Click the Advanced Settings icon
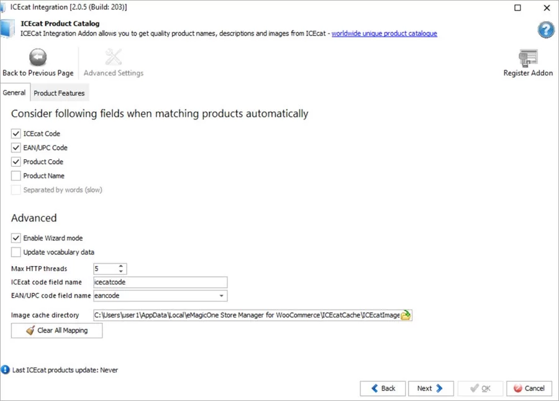Screen dimensions: 559x401 pos(113,55)
